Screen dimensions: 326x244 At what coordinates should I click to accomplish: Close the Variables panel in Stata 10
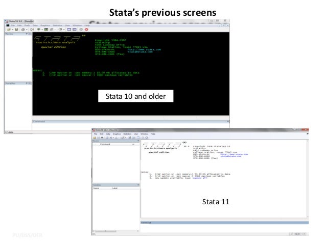30,83
